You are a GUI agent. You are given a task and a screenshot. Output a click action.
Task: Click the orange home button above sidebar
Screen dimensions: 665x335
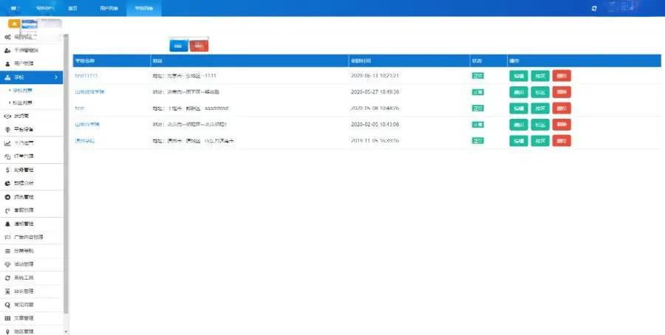click(x=13, y=24)
